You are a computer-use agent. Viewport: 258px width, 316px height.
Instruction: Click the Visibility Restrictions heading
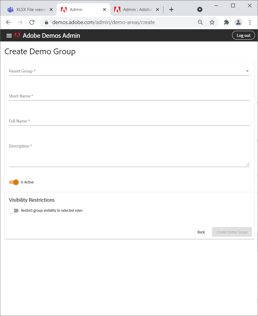click(x=32, y=200)
